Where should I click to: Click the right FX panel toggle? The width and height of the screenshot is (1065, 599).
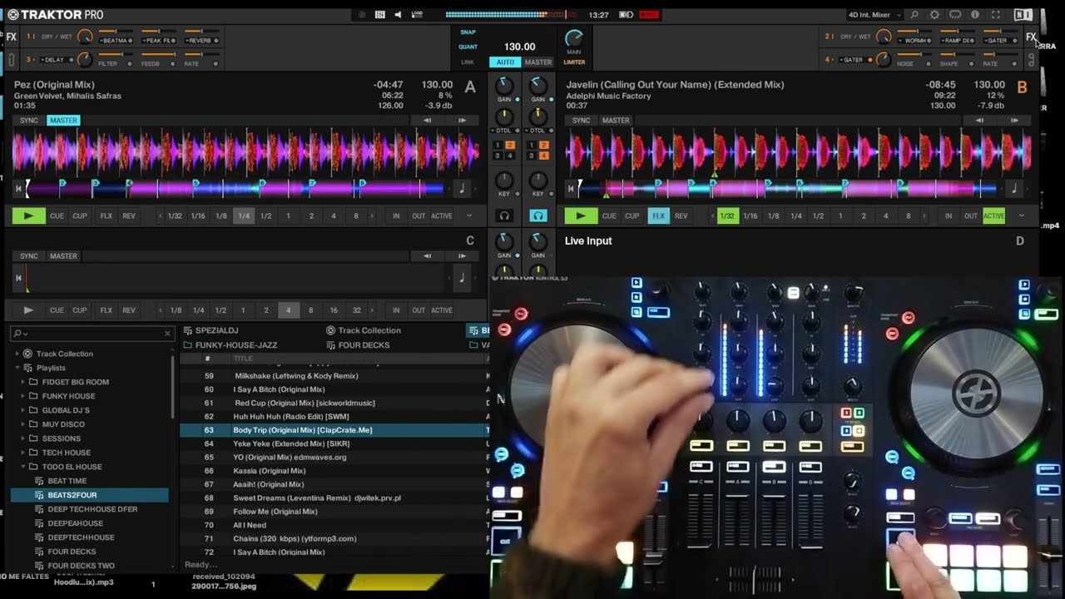(x=1031, y=37)
